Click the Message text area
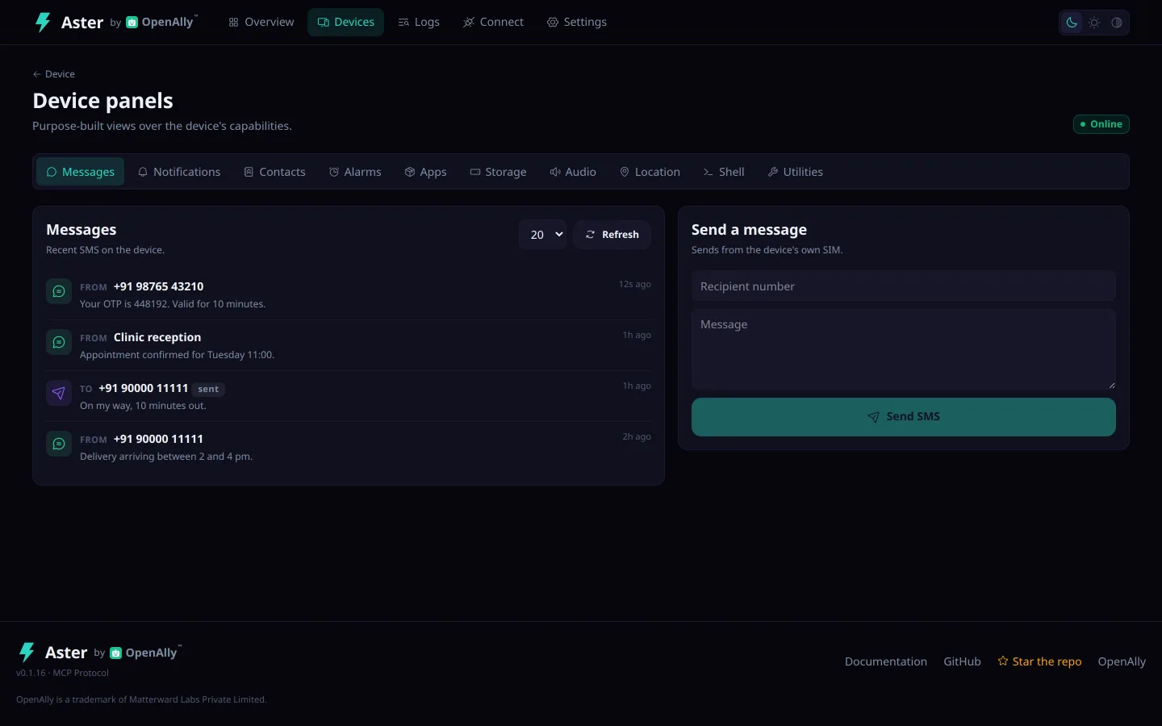 [904, 349]
